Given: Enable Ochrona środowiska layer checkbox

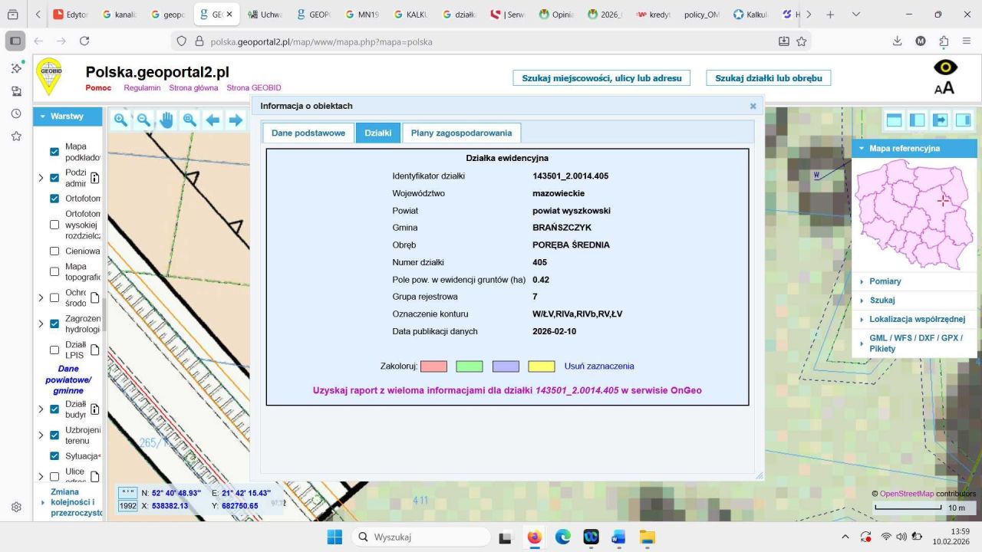Looking at the screenshot, I should 54,297.
